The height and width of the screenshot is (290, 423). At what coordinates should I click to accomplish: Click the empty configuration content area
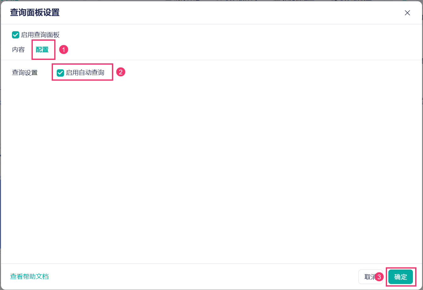(x=211, y=170)
